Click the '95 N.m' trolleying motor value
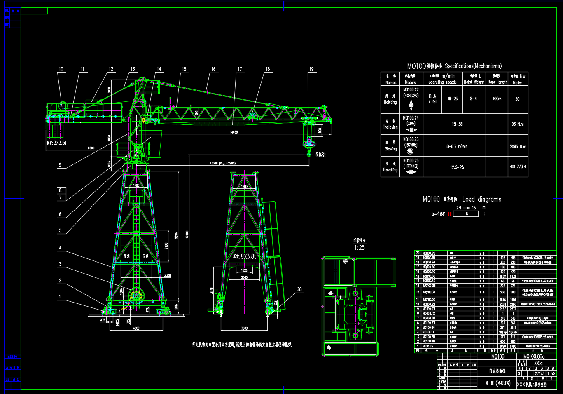Screen dimensions: 563x394 pos(518,124)
